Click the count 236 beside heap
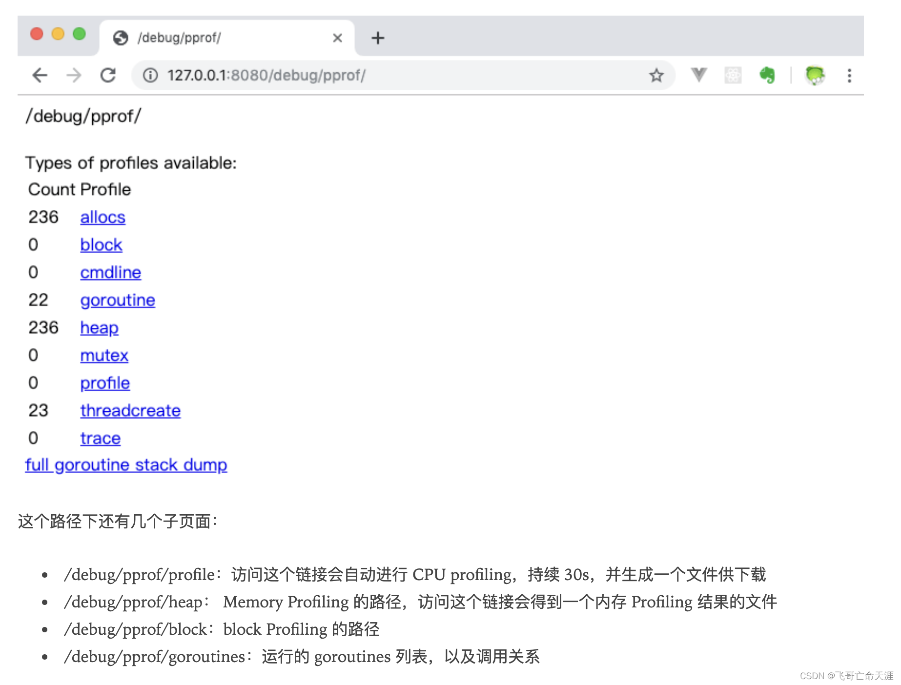The image size is (901, 685). coord(43,327)
